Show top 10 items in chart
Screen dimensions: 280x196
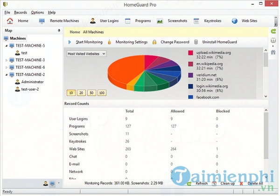tap(71, 93)
